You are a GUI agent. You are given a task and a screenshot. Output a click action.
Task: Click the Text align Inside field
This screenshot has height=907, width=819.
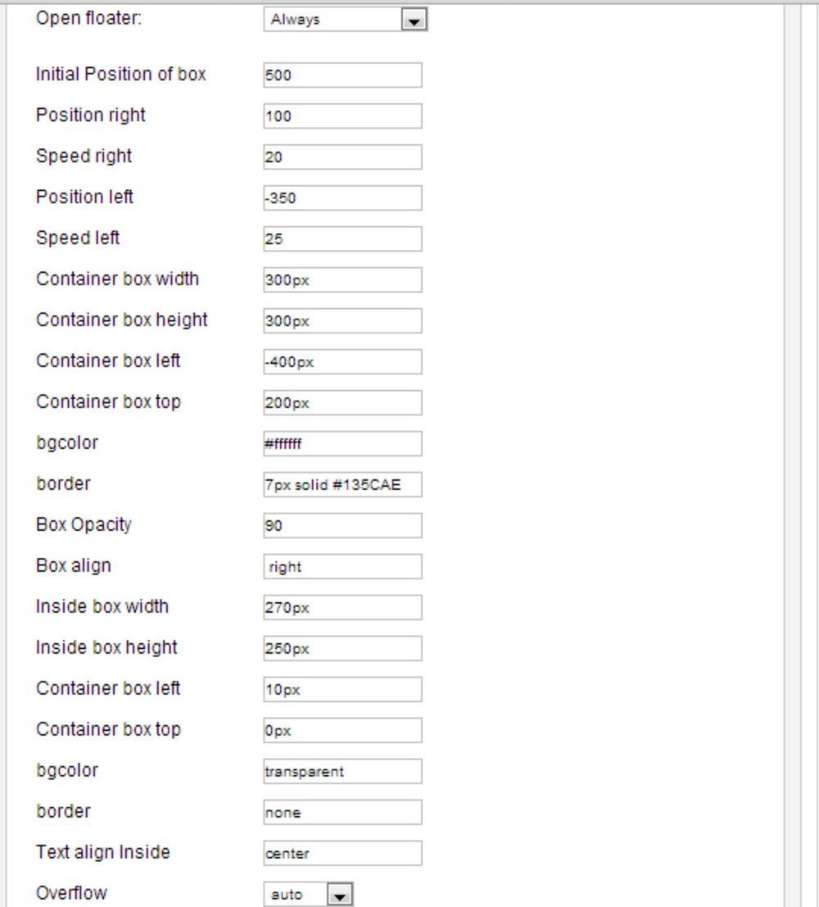(x=342, y=853)
